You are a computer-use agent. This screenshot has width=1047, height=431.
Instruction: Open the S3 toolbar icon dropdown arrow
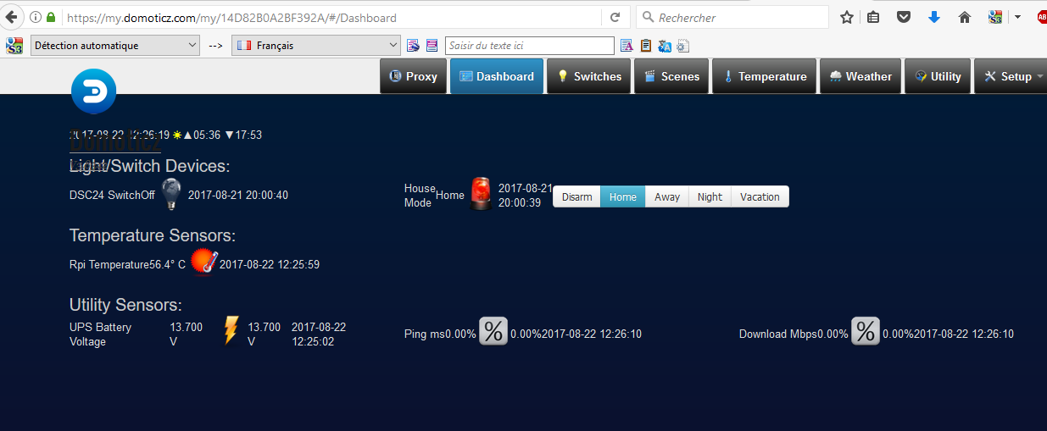point(1018,17)
